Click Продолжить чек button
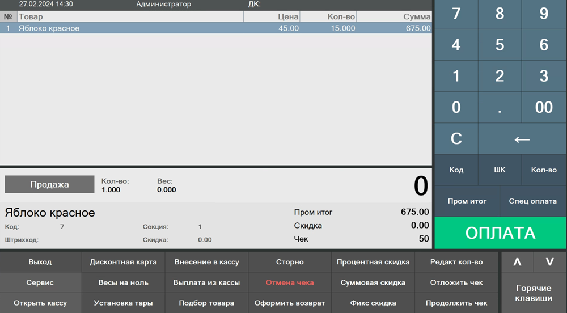567x313 pixels. (456, 303)
